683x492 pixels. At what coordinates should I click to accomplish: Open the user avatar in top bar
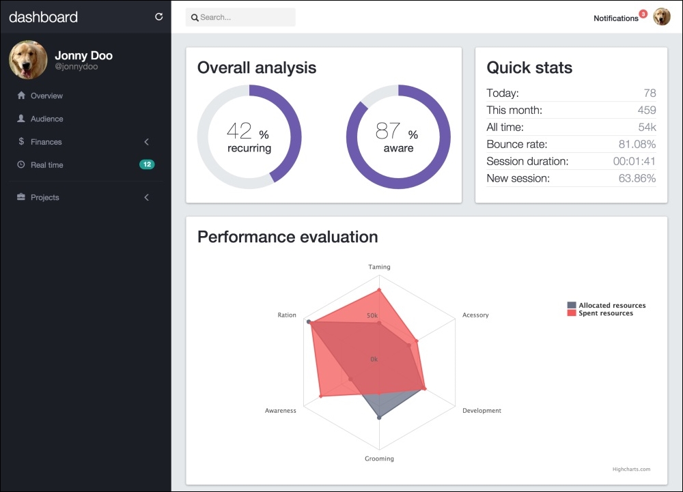pos(662,17)
